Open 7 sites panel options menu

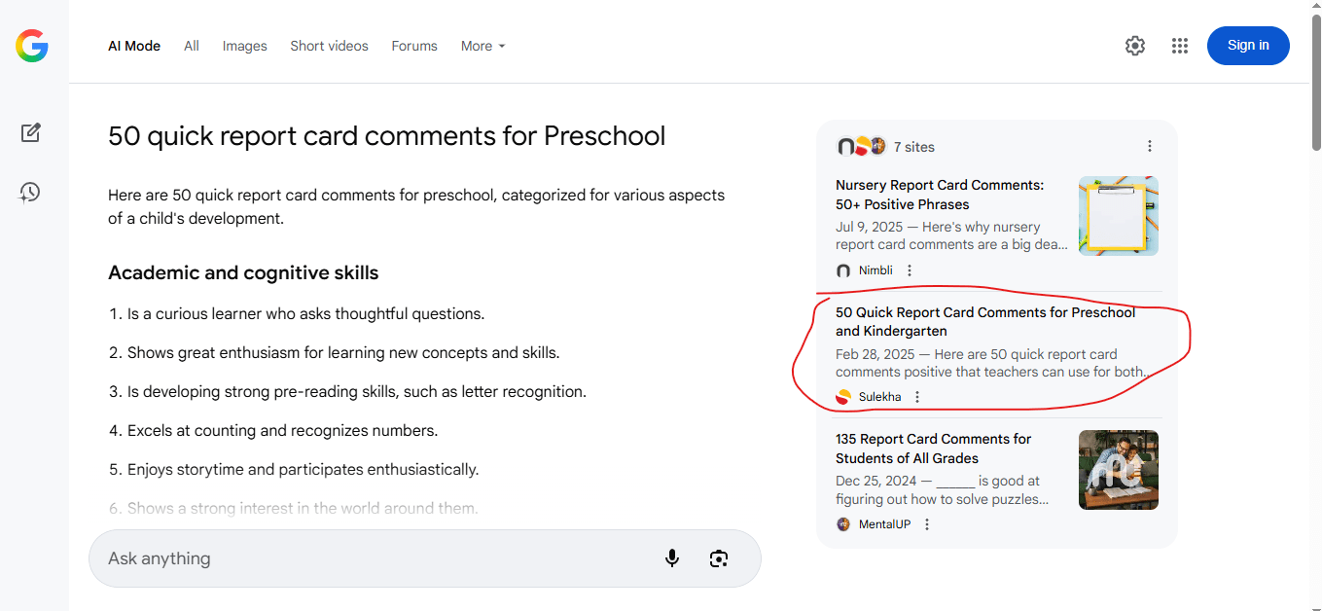[1150, 147]
